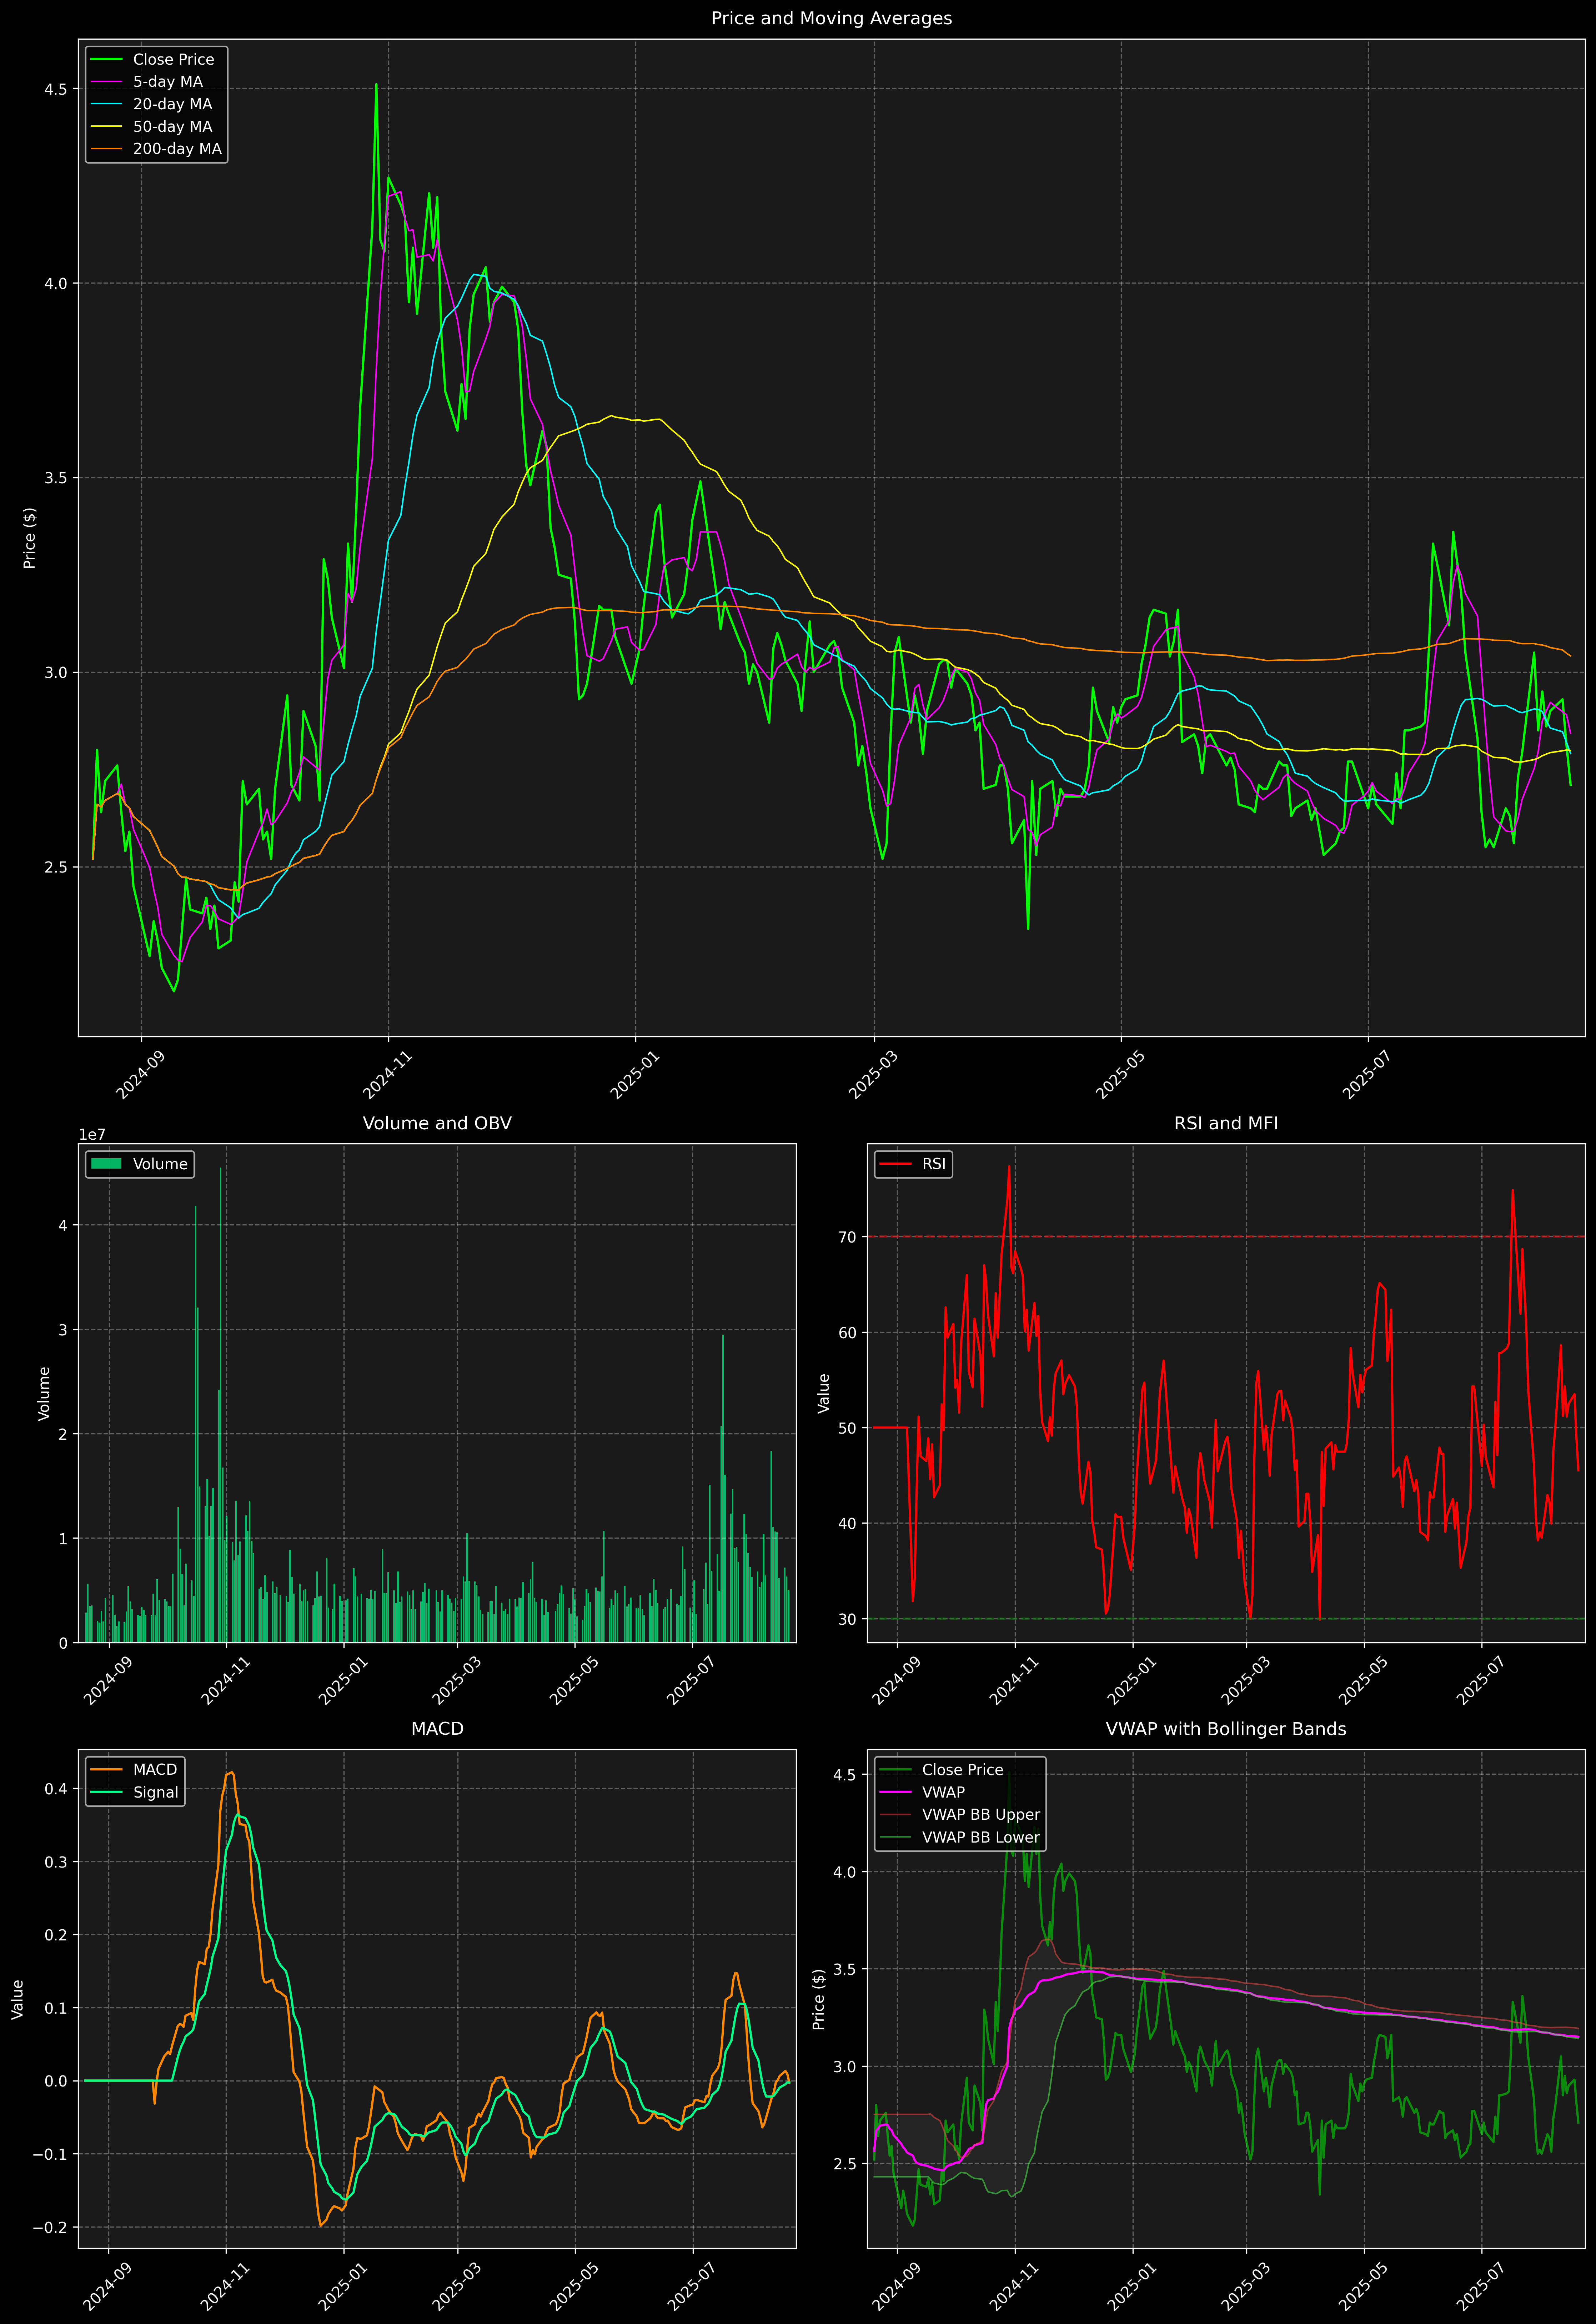Click the Volume and OBV chart title

coord(437,1123)
